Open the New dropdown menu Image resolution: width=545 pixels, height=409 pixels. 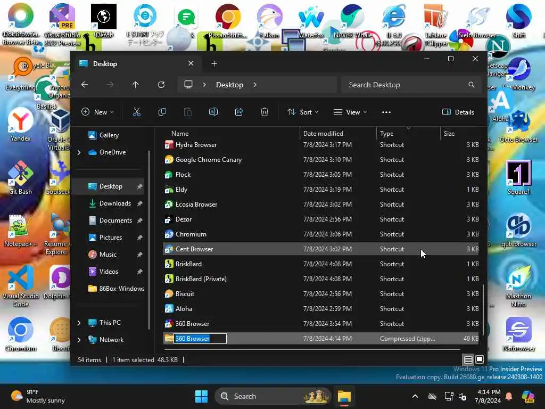[x=97, y=112]
